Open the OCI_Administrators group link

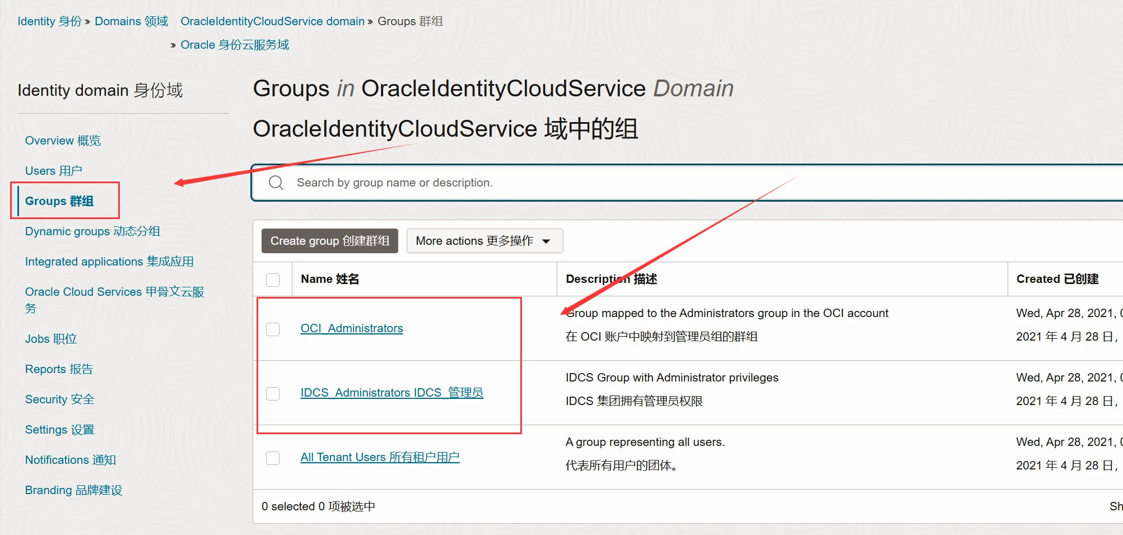(351, 328)
